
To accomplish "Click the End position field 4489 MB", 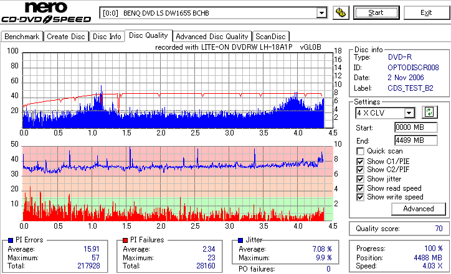I will tap(416, 140).
